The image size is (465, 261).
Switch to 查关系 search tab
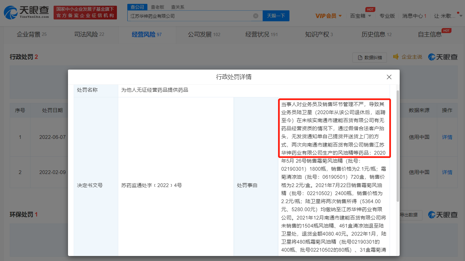point(178,7)
